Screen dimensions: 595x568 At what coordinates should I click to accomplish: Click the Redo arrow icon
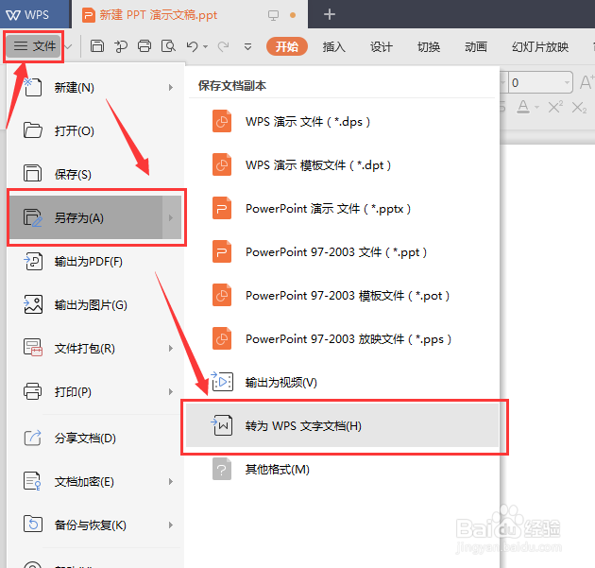tap(223, 46)
